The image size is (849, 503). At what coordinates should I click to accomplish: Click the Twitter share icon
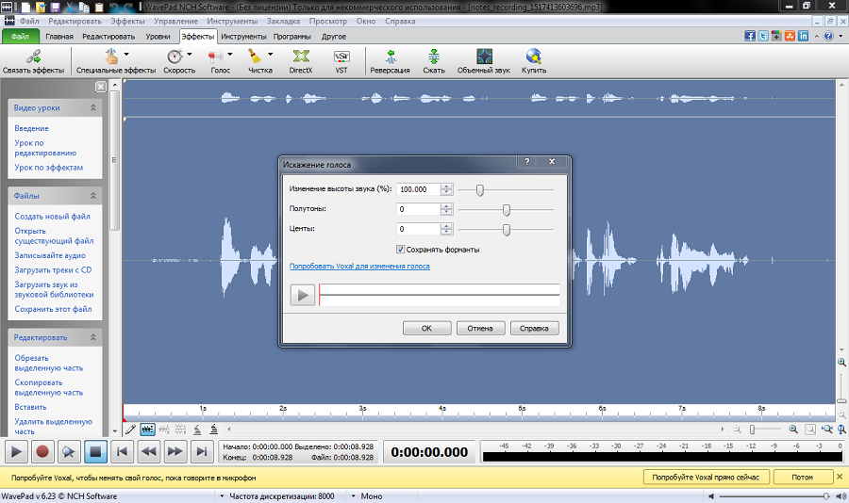763,36
